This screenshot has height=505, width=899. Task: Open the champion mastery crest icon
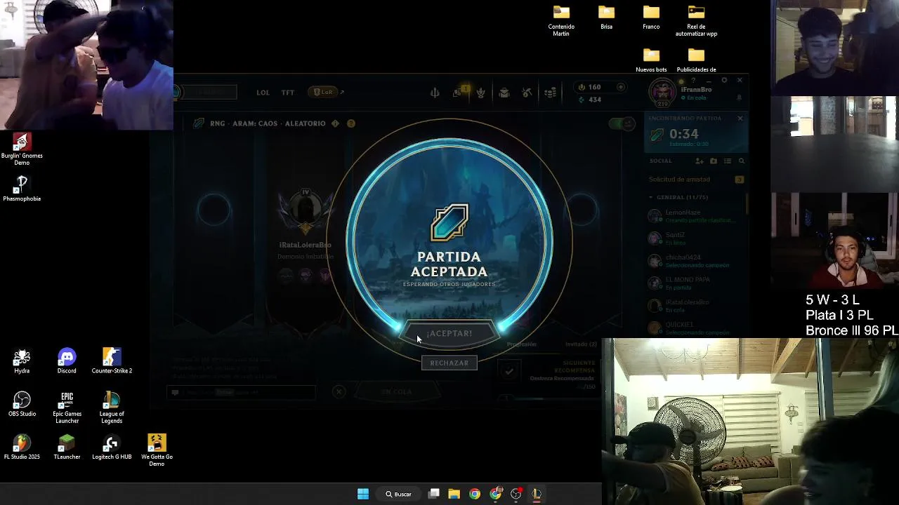pos(481,93)
